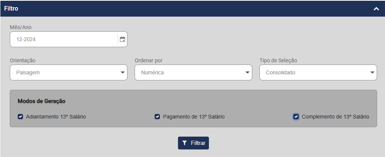The image size is (385, 157).
Task: Click the Mês/Ano field label
Action: coord(20,27)
